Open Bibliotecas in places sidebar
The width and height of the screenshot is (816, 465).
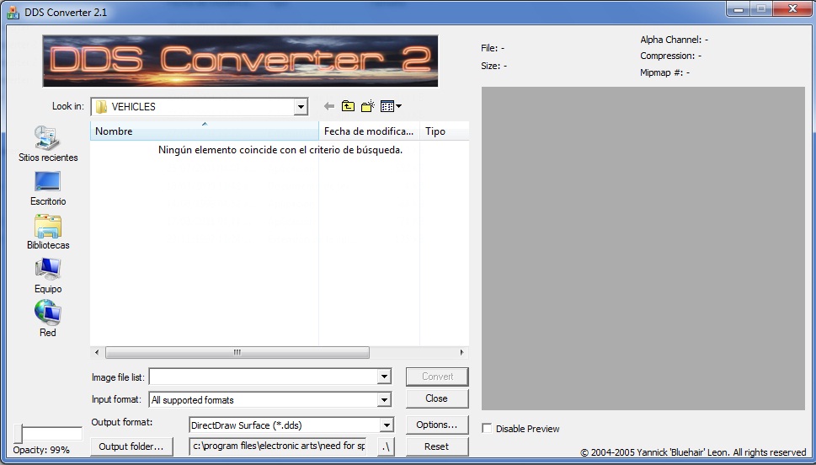pyautogui.click(x=48, y=232)
